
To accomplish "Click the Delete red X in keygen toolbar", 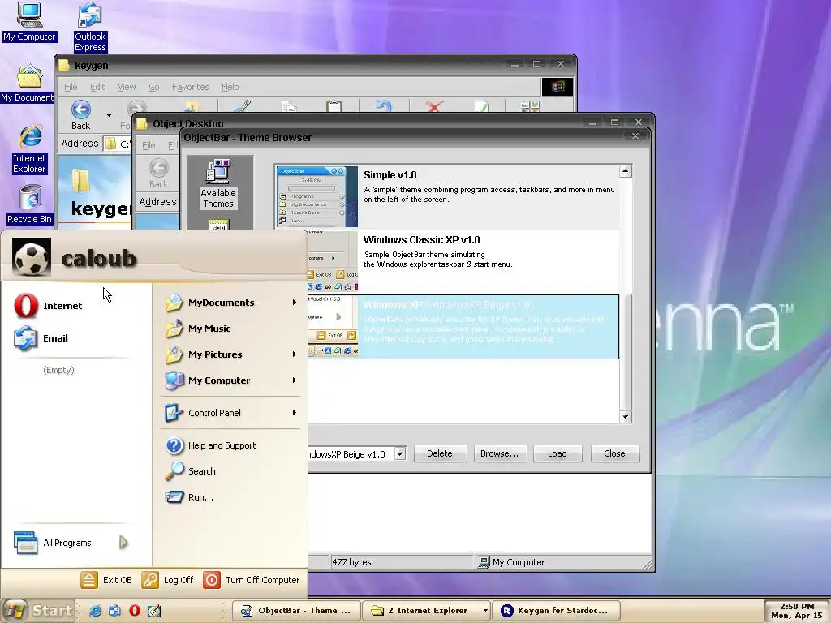I will (x=434, y=106).
